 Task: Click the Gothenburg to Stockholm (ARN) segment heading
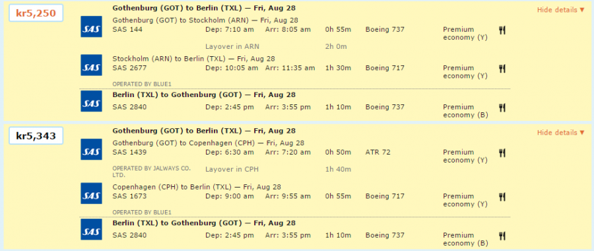(205, 20)
